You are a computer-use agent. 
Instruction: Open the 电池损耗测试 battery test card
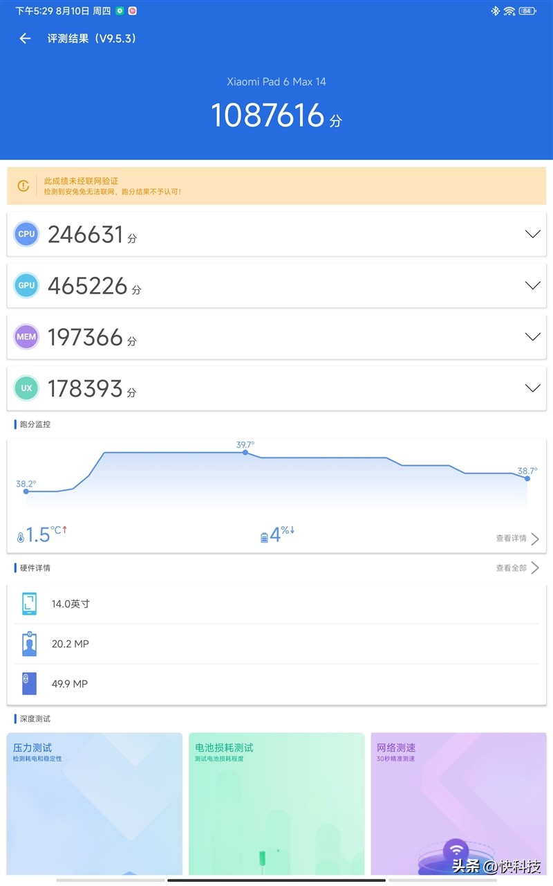[276, 804]
